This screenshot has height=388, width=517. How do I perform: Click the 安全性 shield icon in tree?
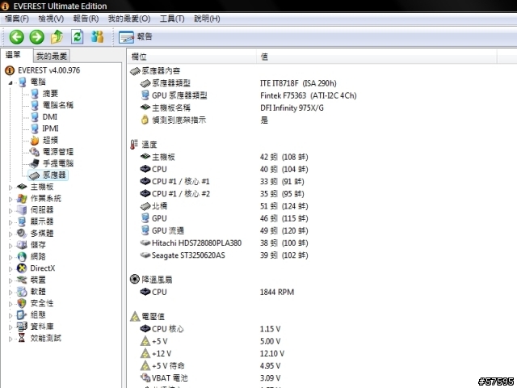[x=22, y=303]
